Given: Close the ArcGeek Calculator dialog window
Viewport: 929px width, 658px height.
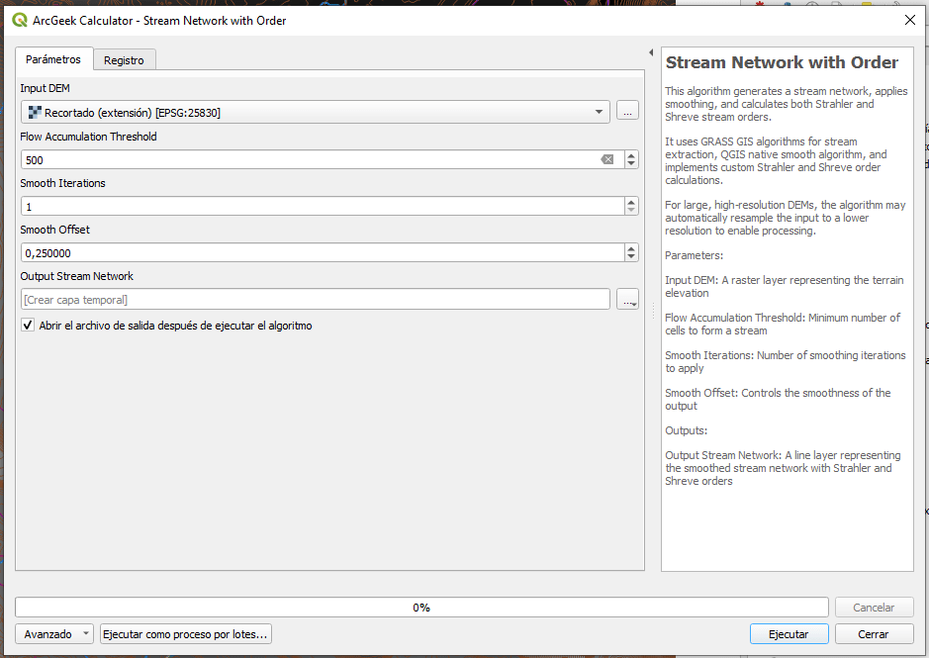Looking at the screenshot, I should pos(909,20).
